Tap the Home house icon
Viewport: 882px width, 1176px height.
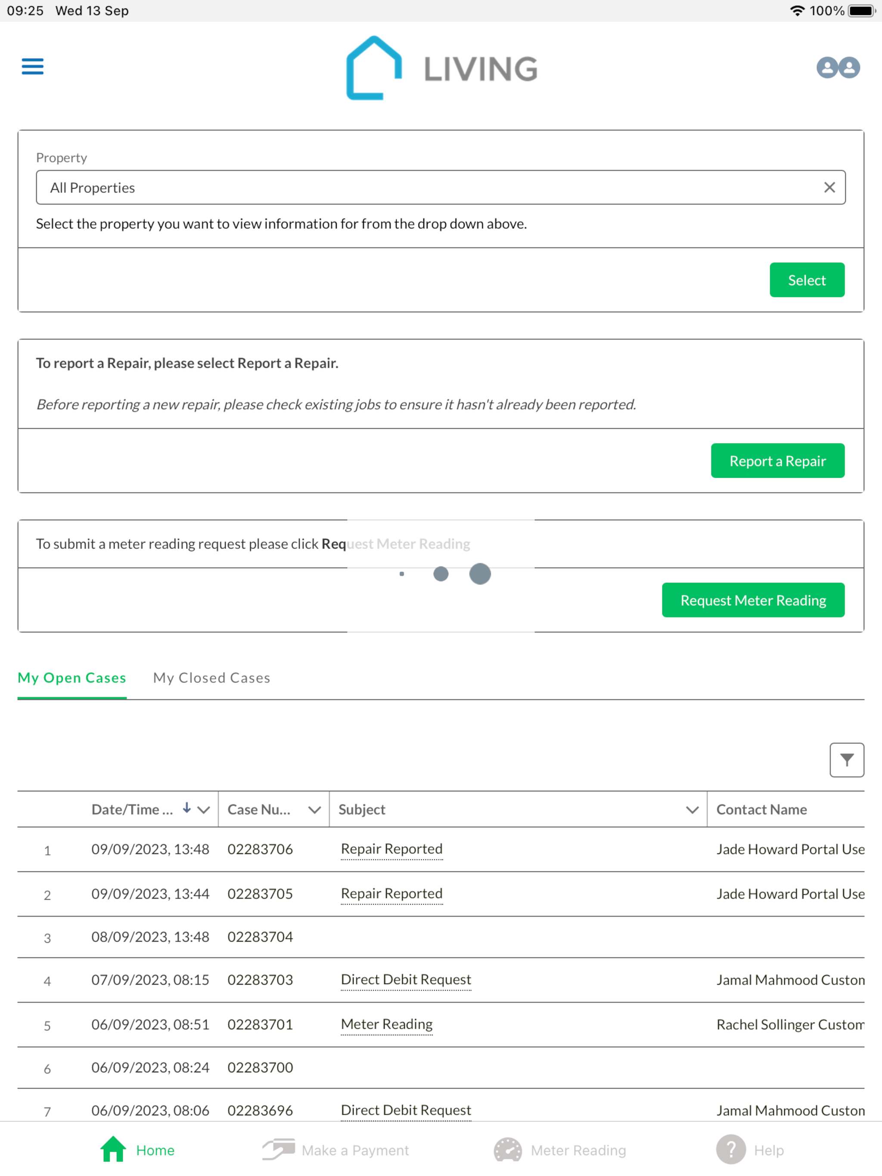tap(113, 1149)
